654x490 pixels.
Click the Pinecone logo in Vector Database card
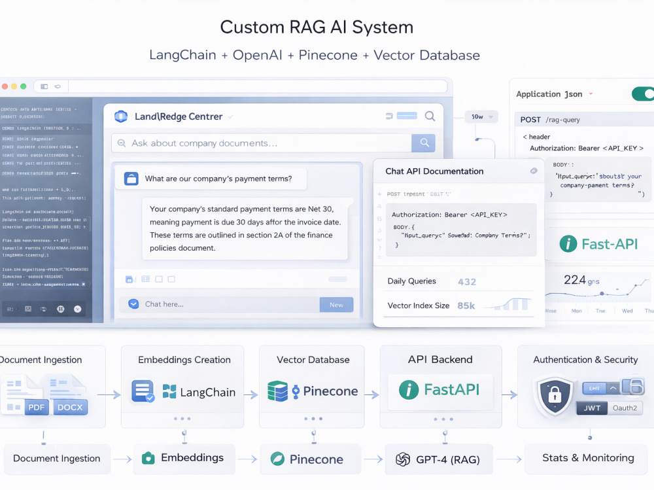[x=325, y=391]
